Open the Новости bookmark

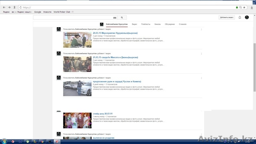coord(47,12)
